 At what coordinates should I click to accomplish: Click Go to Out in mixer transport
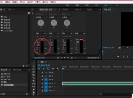(61, 58)
